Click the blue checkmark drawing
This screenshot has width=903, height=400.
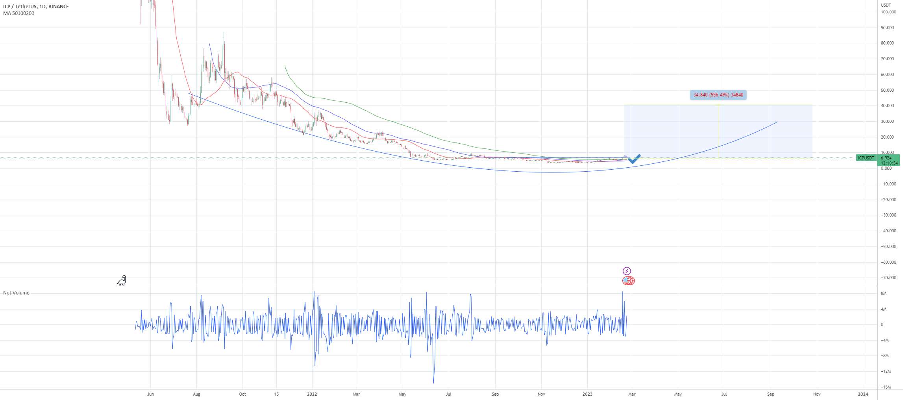pyautogui.click(x=634, y=159)
